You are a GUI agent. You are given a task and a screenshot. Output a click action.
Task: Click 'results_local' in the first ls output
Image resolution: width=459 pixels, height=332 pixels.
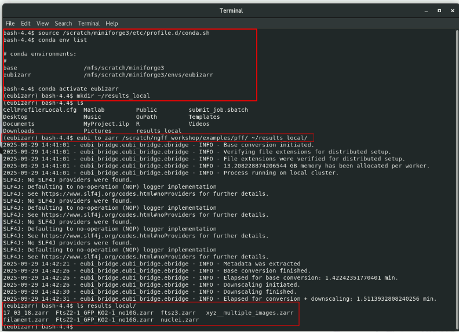tap(158, 131)
